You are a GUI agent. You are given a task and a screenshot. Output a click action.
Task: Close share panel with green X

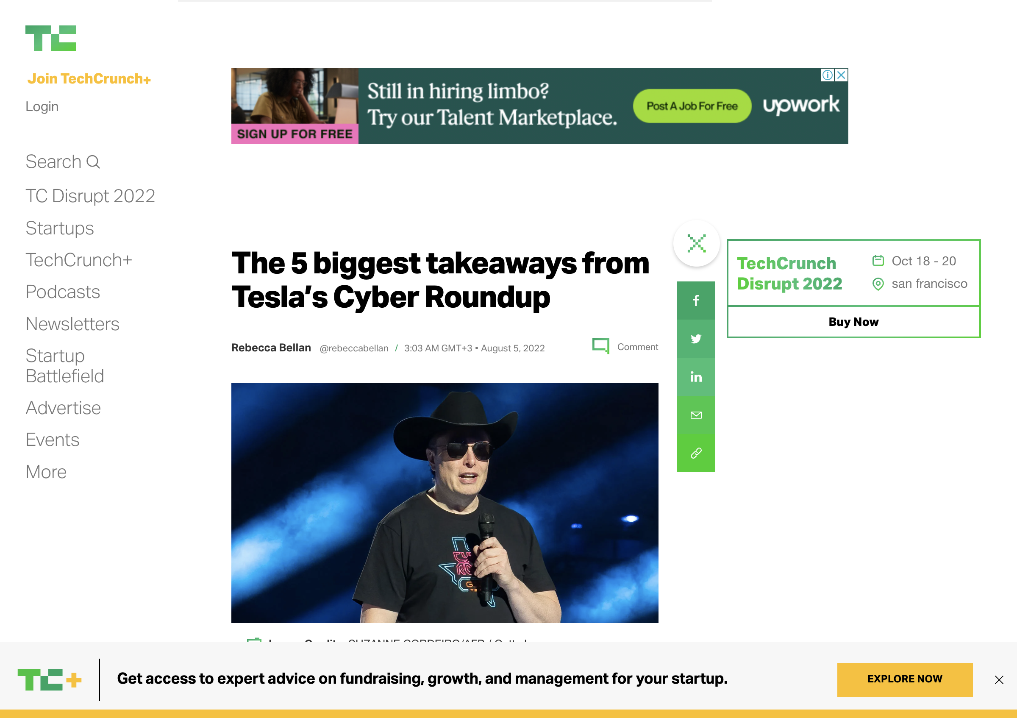[x=696, y=243]
